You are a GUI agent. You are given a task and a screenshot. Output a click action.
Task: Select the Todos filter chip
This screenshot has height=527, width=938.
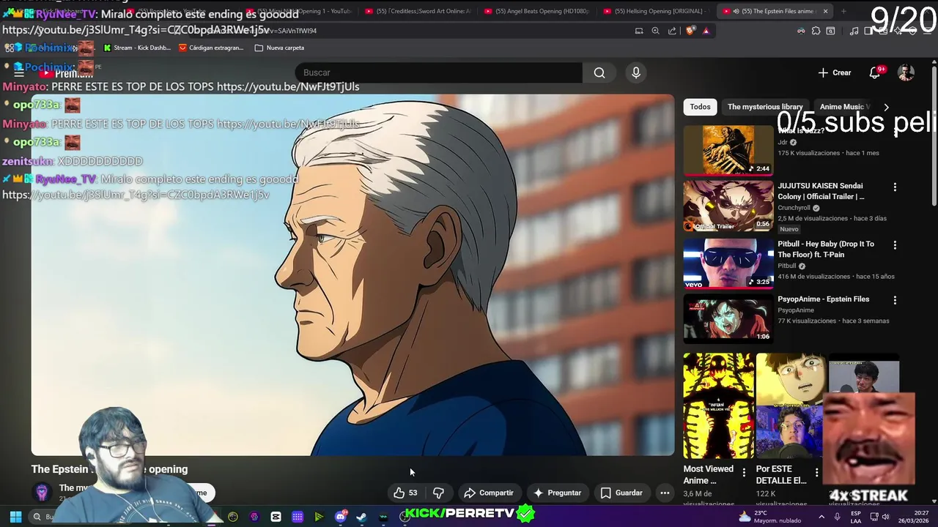[700, 107]
